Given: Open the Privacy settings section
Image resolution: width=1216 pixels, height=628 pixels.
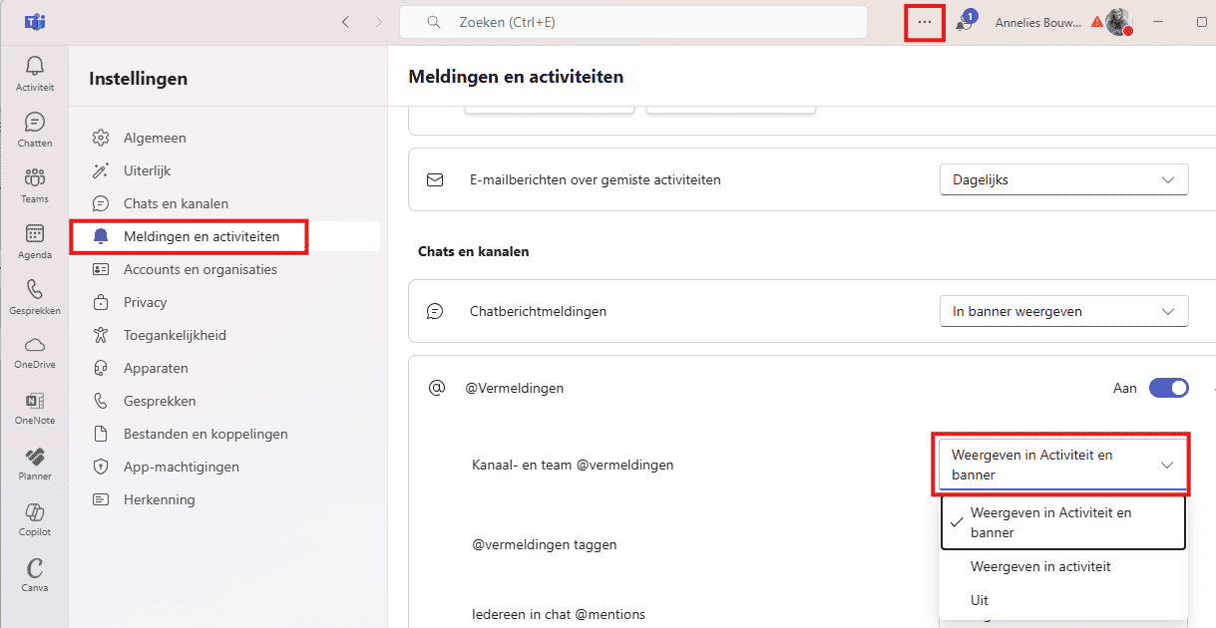Looking at the screenshot, I should pos(146,302).
